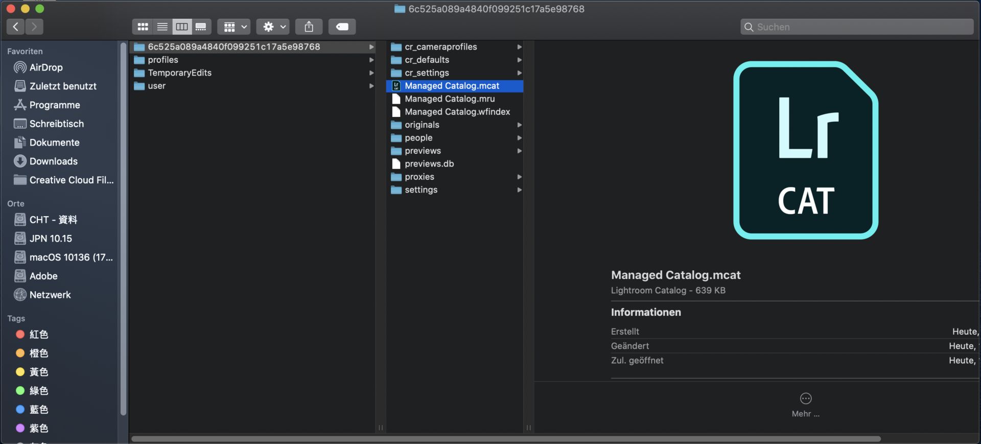981x444 pixels.
Task: Click the red tag color dot
Action: coord(20,335)
